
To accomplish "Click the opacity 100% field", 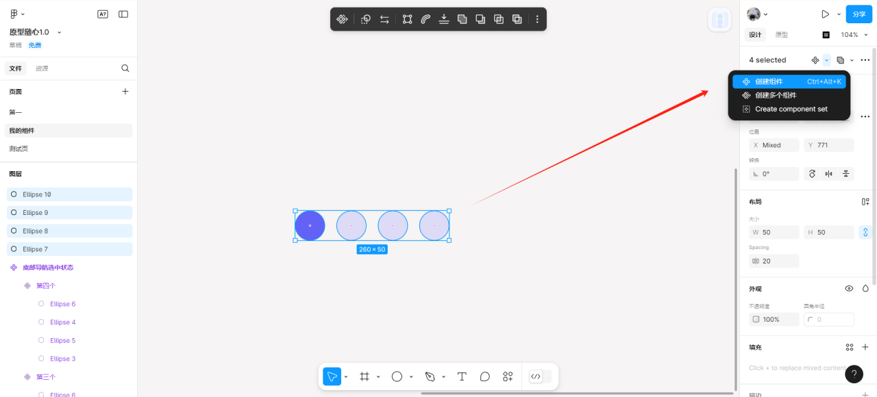I will point(774,319).
